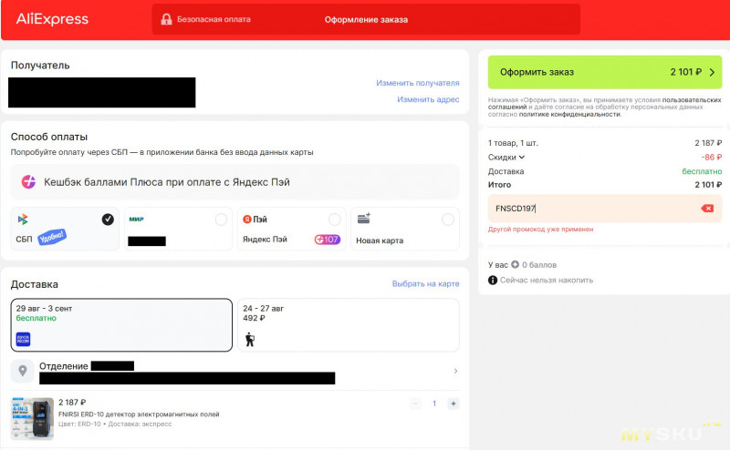
Task: Decrease item quantity with minus button
Action: coord(416,404)
